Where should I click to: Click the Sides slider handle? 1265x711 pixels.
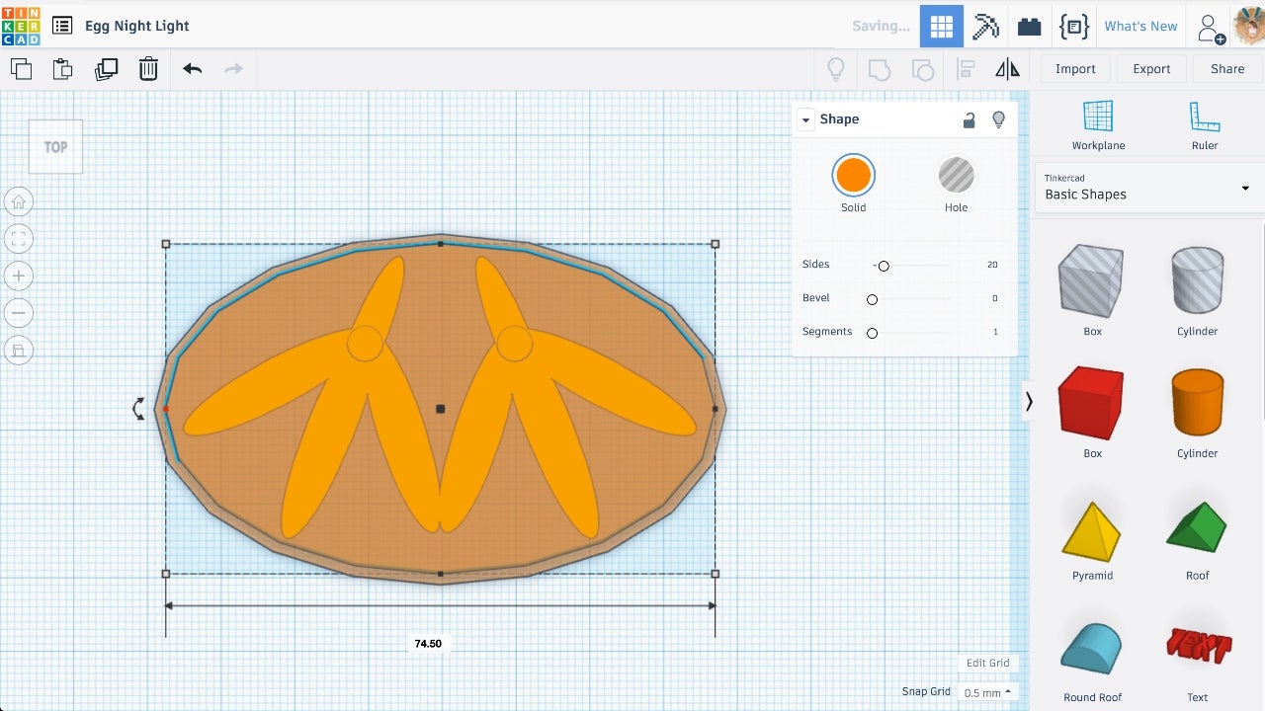click(884, 266)
